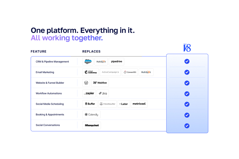
Task: Click the 'All working together.' subheading
Action: coord(67,38)
